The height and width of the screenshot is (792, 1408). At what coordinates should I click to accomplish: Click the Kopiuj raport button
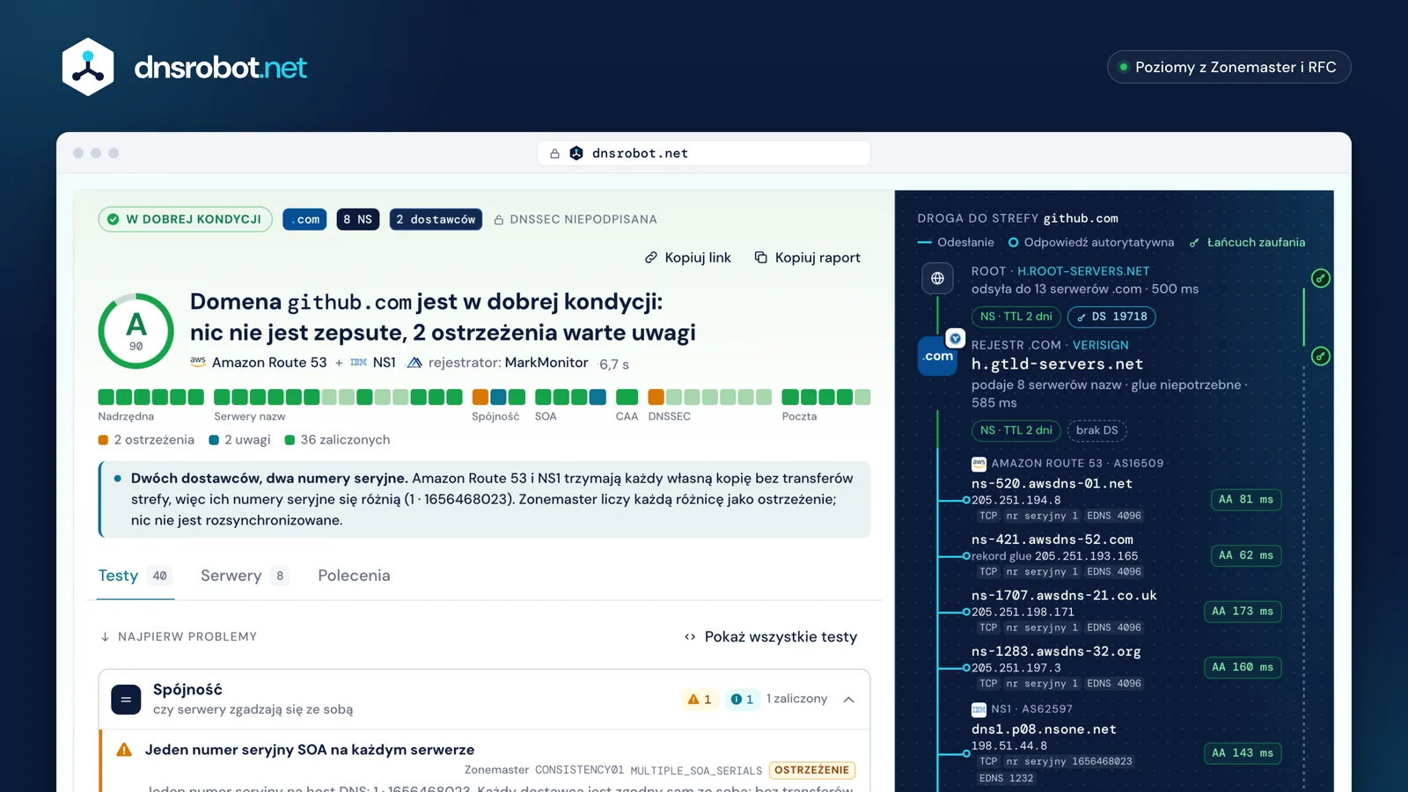(x=808, y=258)
